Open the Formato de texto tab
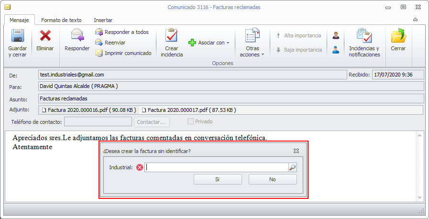Image resolution: width=429 pixels, height=219 pixels. tap(61, 20)
